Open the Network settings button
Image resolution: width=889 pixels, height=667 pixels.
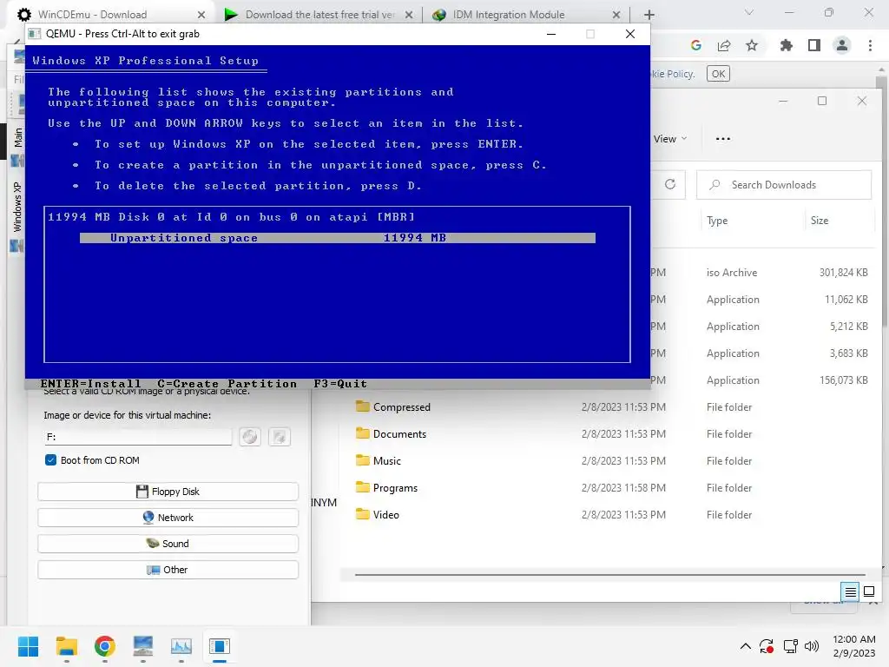pyautogui.click(x=168, y=518)
